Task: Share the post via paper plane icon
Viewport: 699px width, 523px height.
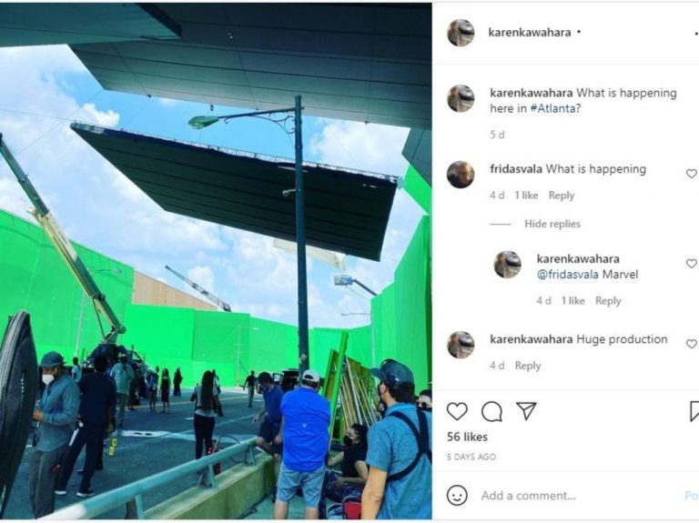Action: (526, 410)
